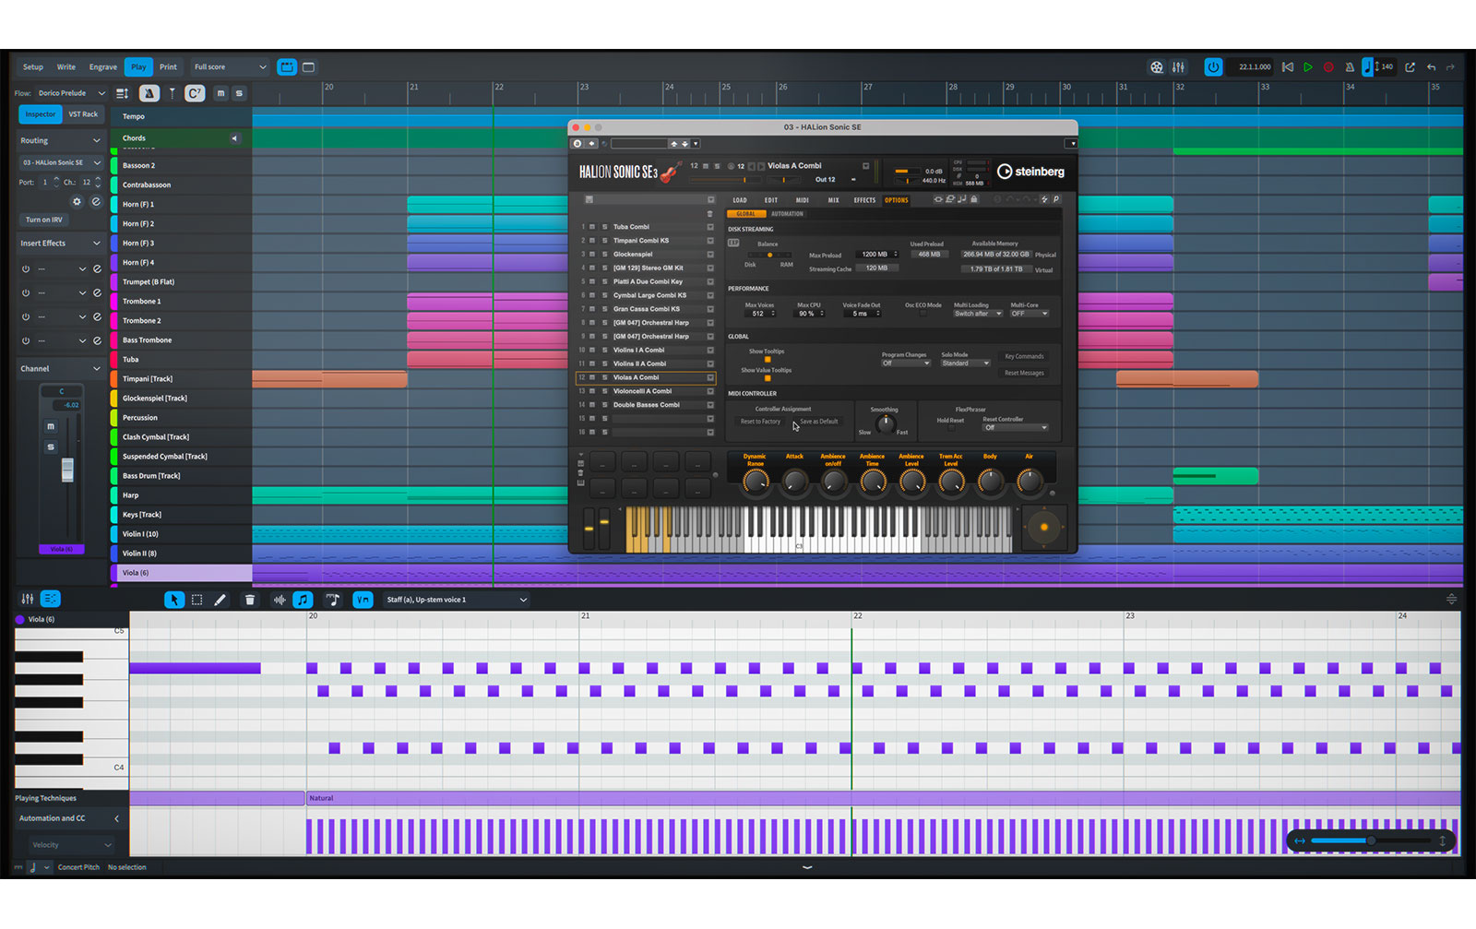Adjust the channel volume fader
Viewport: 1476px width, 929px height.
67,470
